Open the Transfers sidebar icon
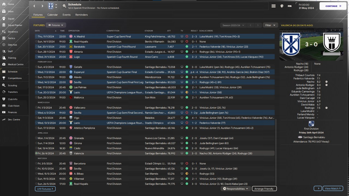349x196 pixels. click(x=4, y=92)
